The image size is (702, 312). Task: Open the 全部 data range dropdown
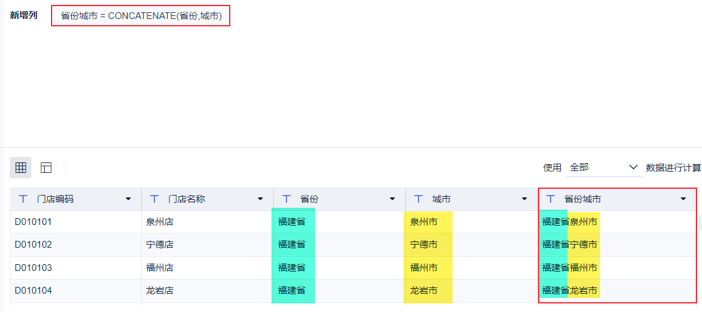click(x=604, y=167)
